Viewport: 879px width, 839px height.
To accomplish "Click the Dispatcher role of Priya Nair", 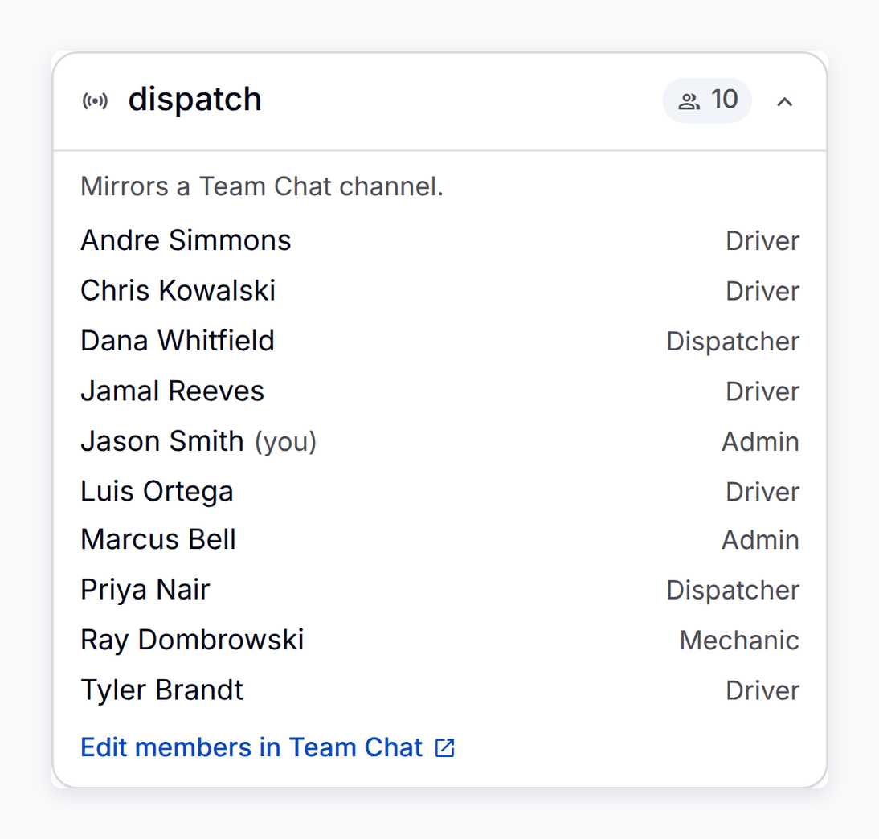I will pyautogui.click(x=733, y=591).
